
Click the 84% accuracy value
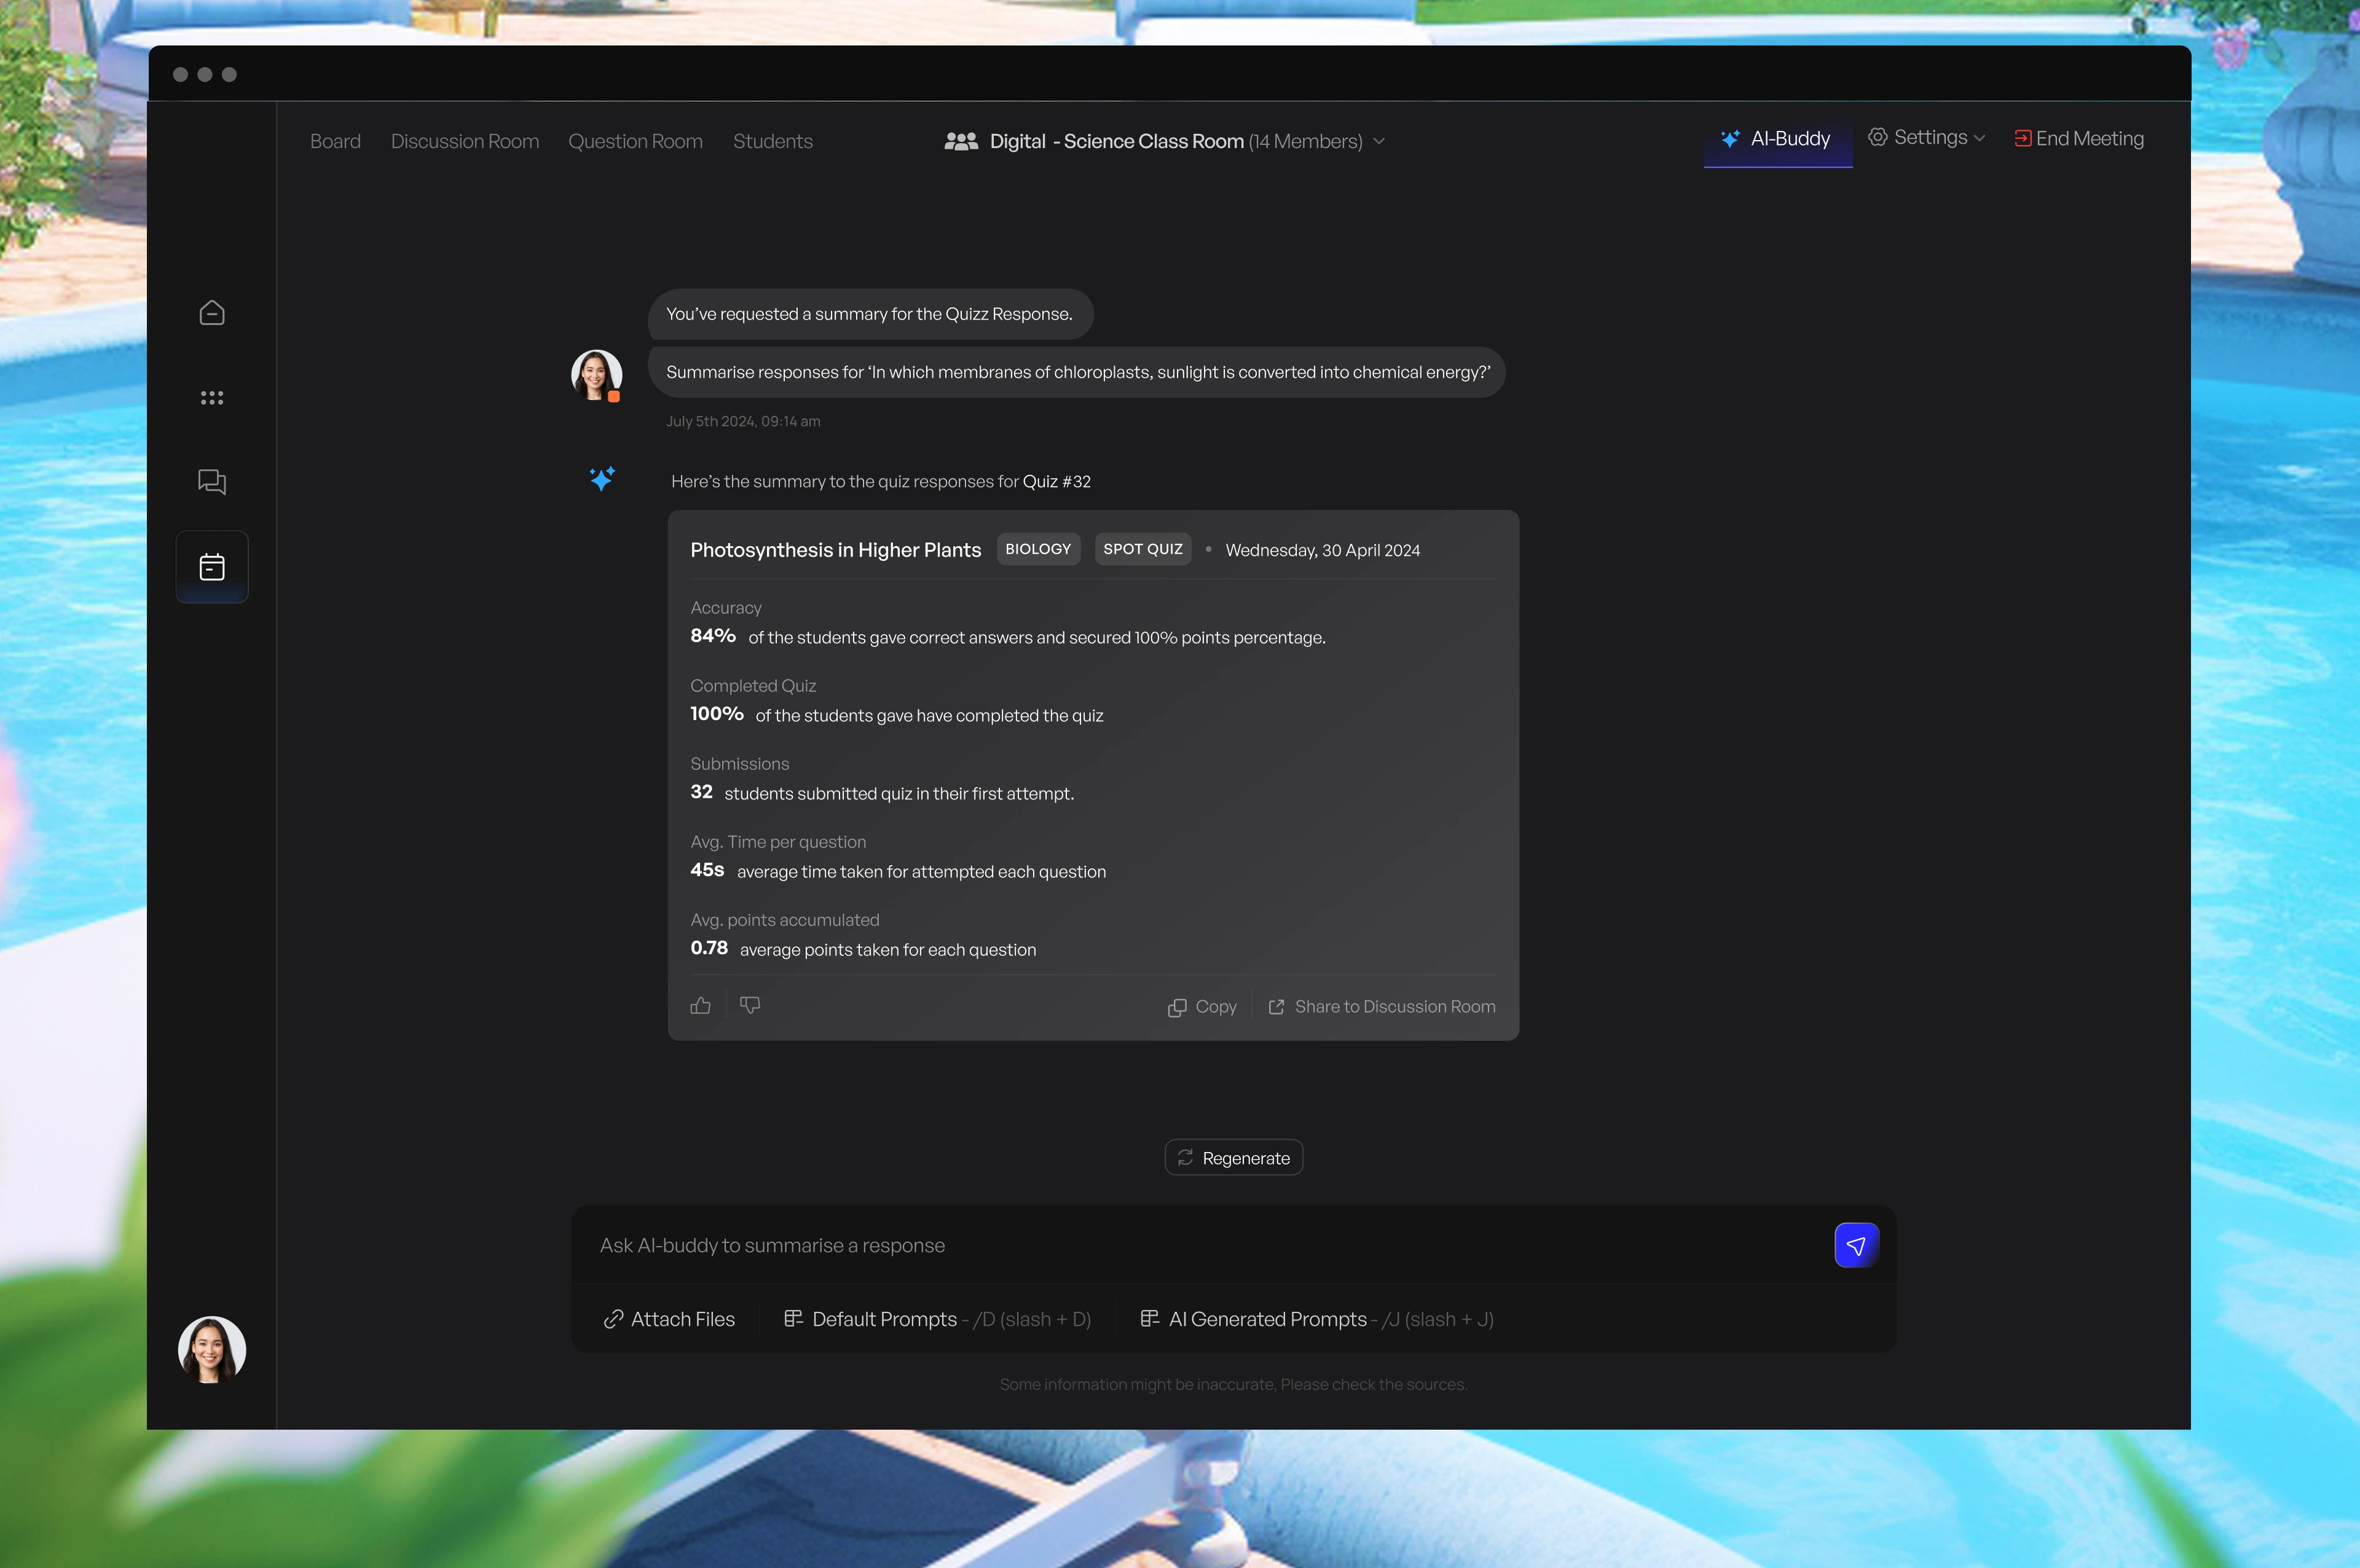pos(713,636)
